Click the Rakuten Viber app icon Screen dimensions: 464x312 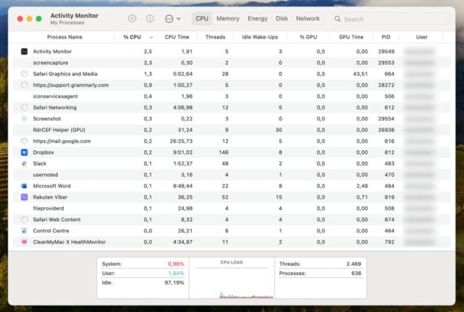pyautogui.click(x=24, y=197)
